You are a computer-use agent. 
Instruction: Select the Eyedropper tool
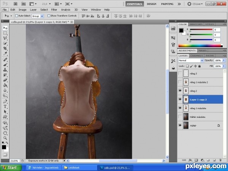click(5, 53)
